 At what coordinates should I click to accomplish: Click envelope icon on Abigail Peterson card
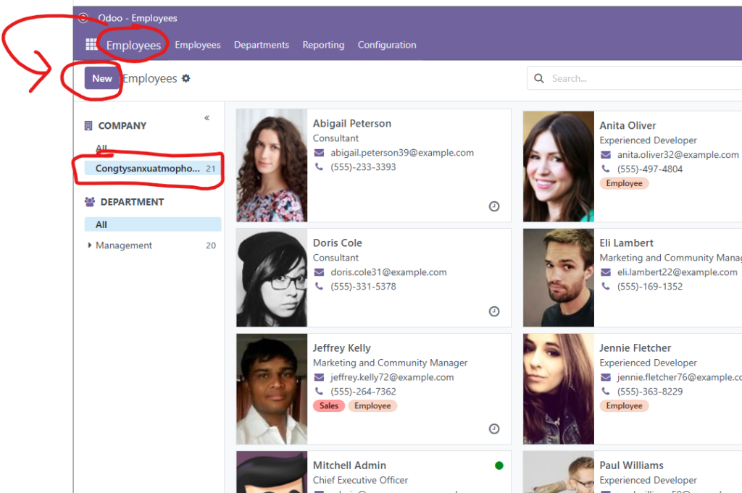[319, 153]
